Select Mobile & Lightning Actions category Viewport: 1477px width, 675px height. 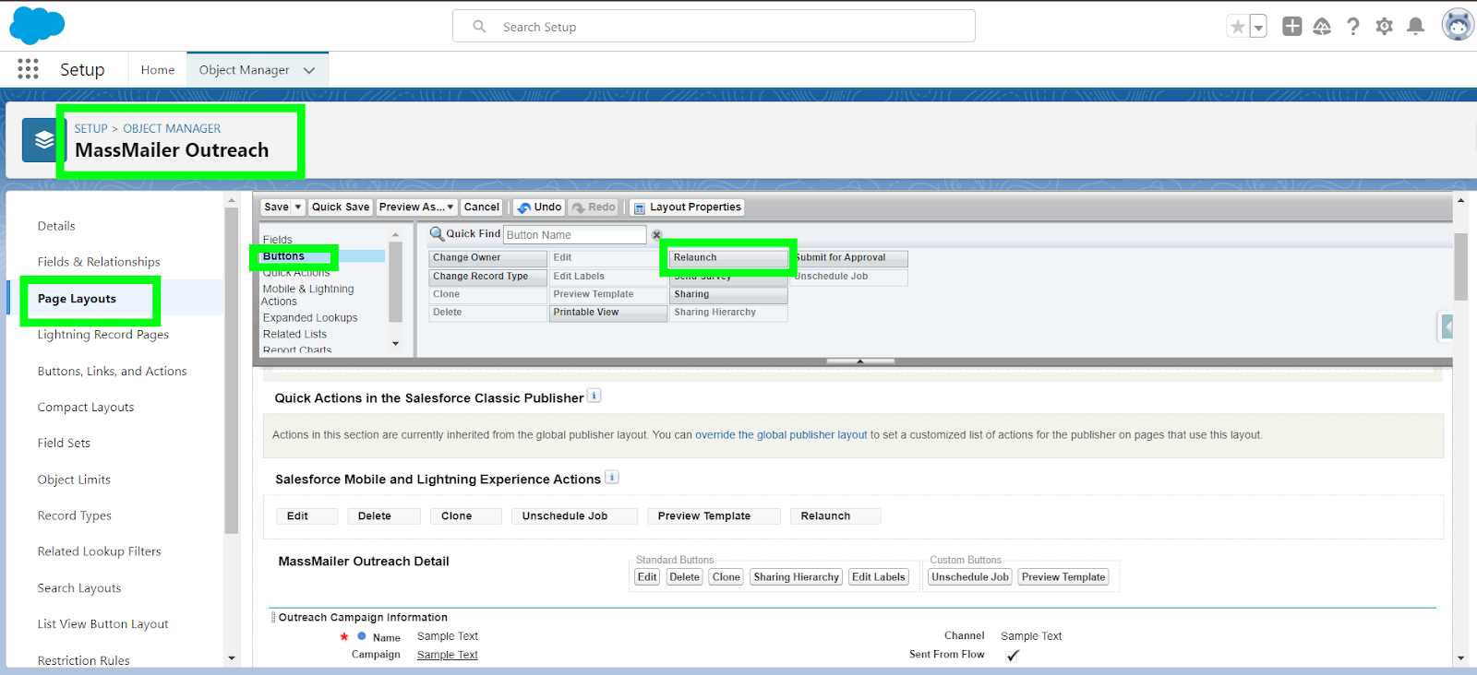tap(308, 295)
